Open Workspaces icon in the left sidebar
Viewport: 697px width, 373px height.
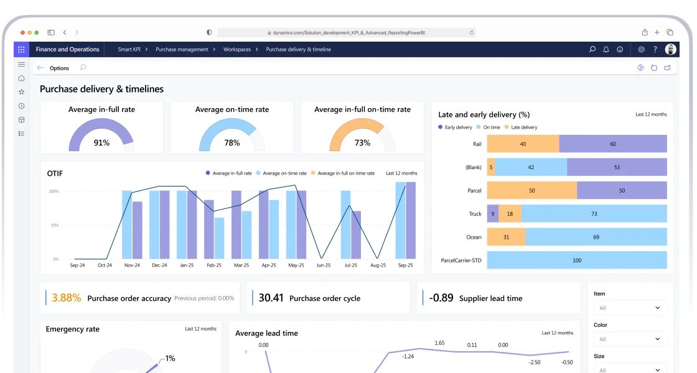pos(21,119)
